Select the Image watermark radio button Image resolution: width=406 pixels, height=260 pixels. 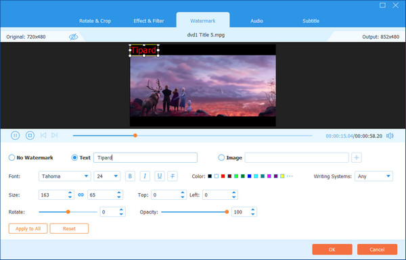(x=221, y=157)
